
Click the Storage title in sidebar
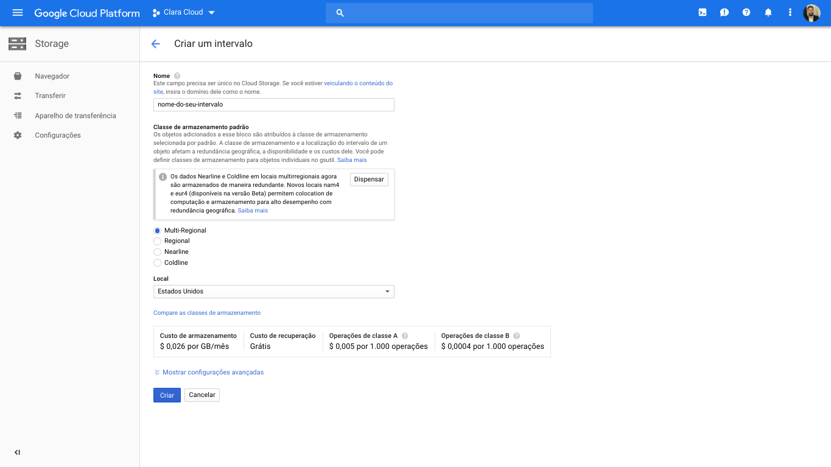coord(52,44)
